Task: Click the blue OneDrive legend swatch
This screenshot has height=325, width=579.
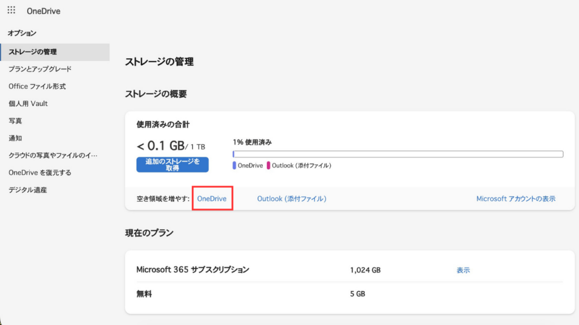Action: point(235,166)
